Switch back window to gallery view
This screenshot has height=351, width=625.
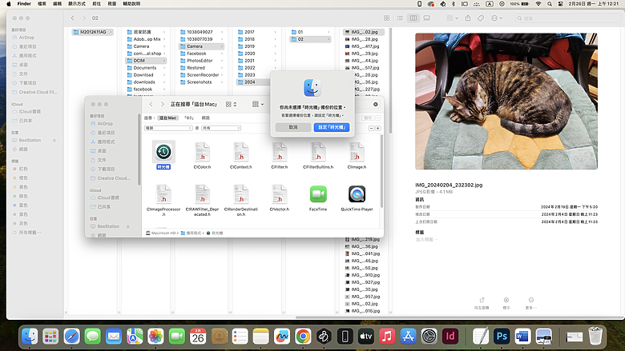[426, 18]
